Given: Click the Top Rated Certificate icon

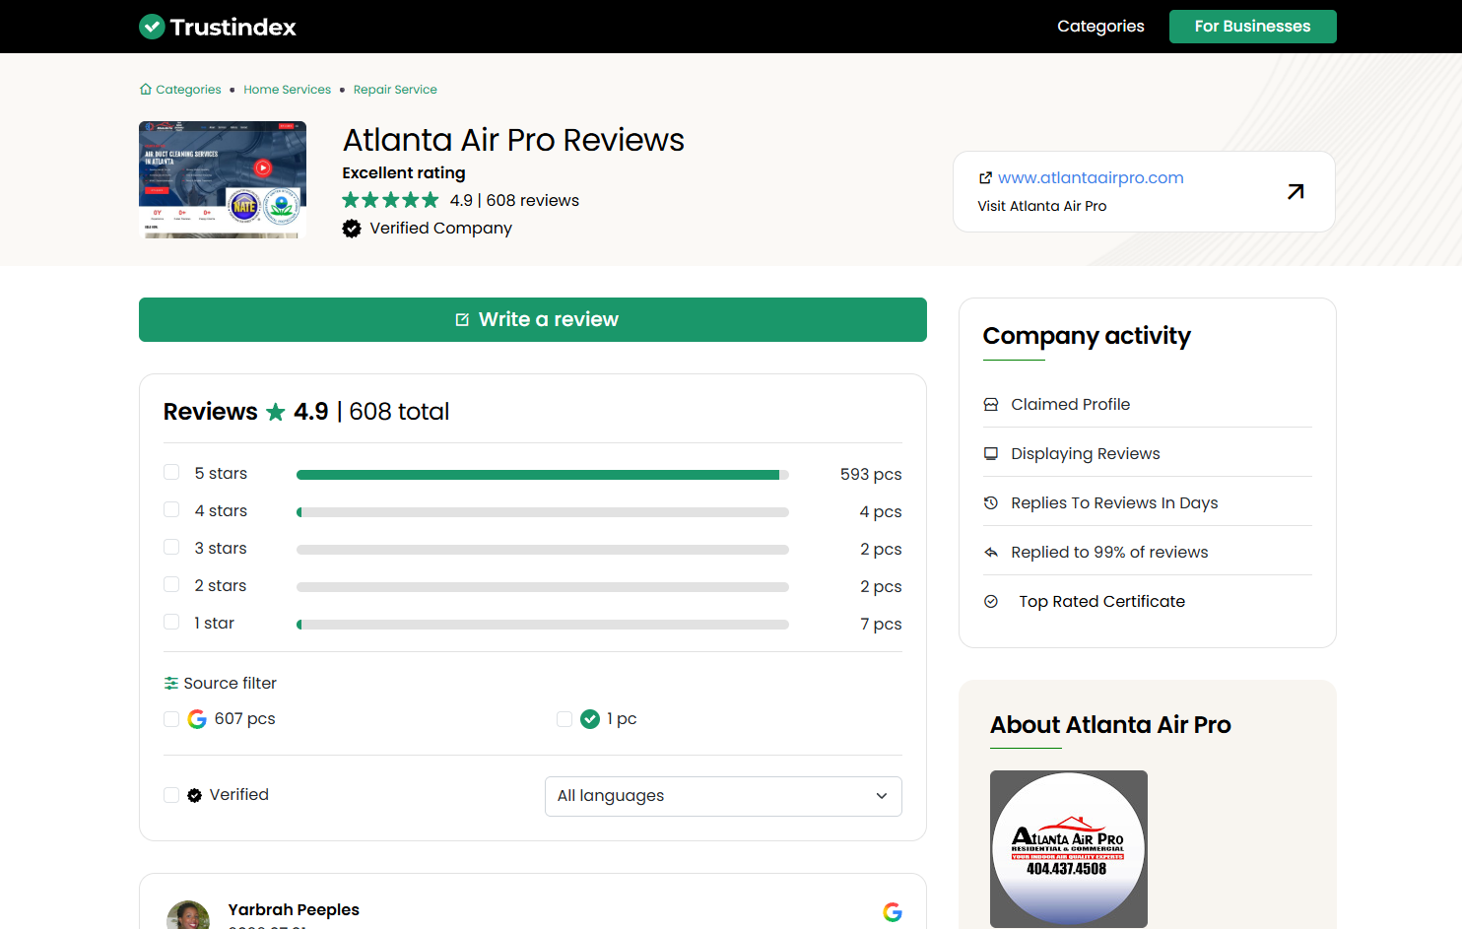Looking at the screenshot, I should coord(991,602).
